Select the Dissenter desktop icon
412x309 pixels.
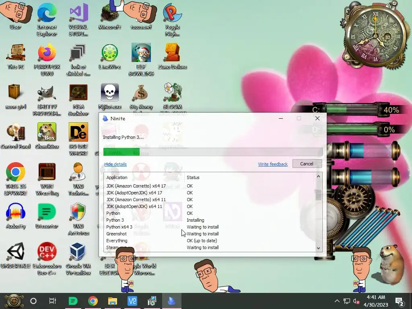[x=47, y=216]
